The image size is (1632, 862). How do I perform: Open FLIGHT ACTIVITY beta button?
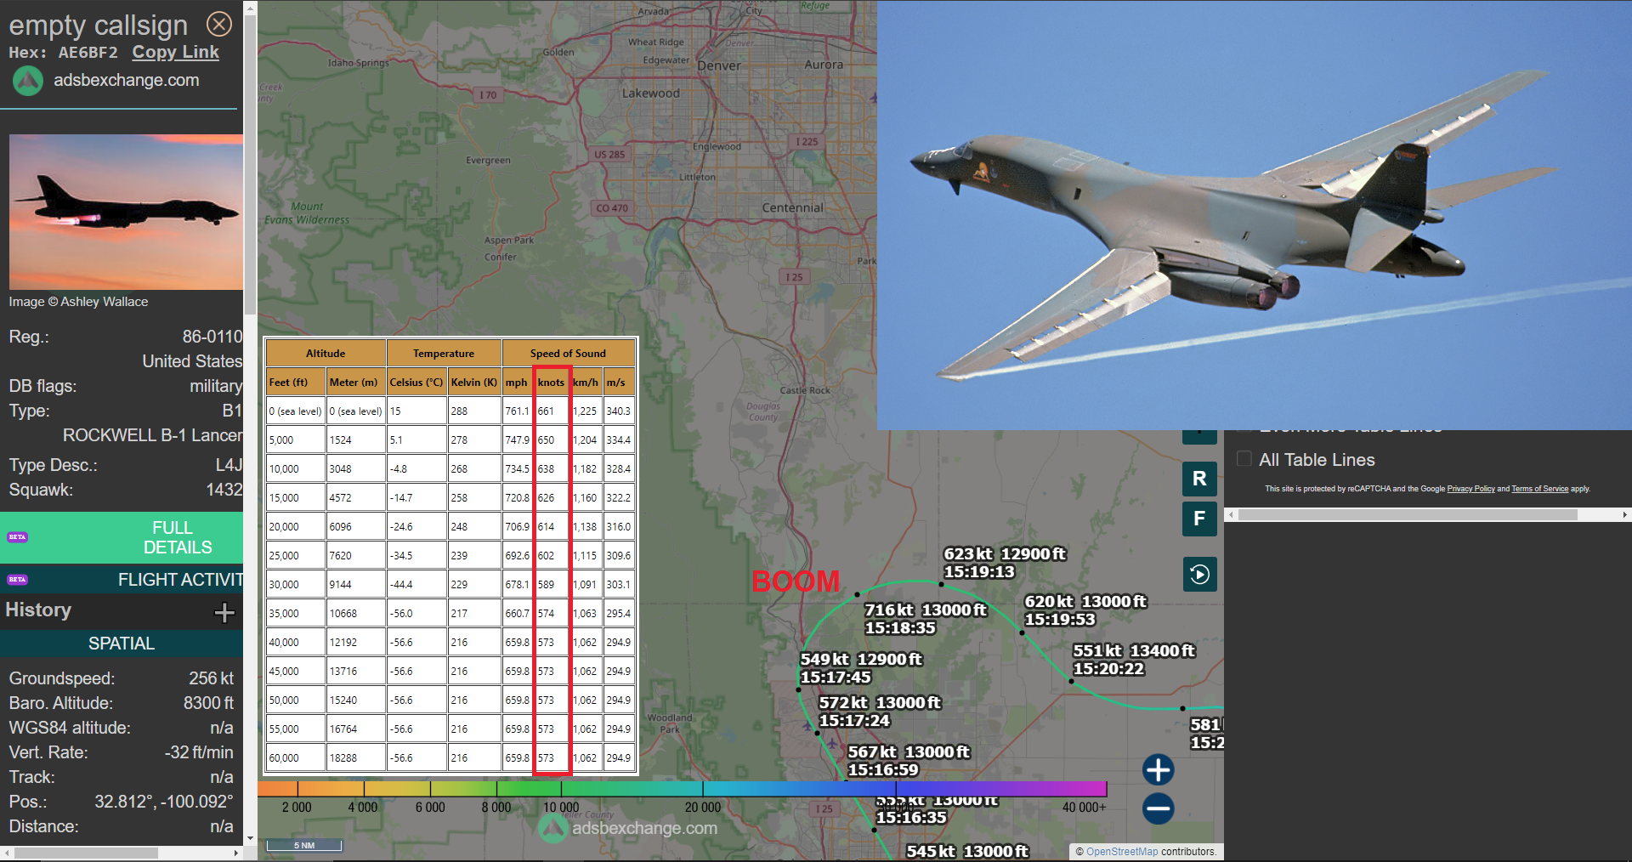point(122,580)
